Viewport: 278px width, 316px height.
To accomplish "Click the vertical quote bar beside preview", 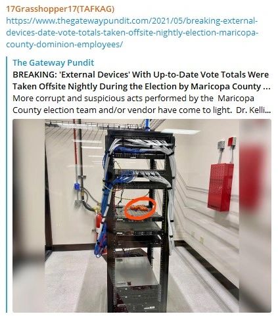I will [x=7, y=185].
